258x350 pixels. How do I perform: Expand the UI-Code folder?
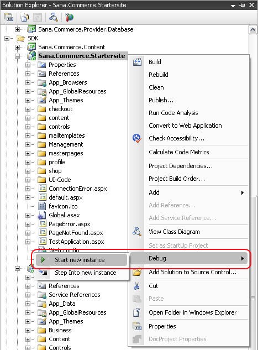28,180
